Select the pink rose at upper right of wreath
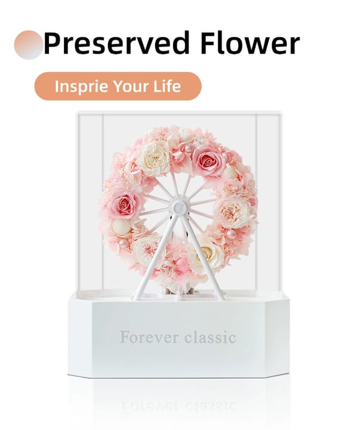The width and height of the screenshot is (358, 430). point(208,160)
